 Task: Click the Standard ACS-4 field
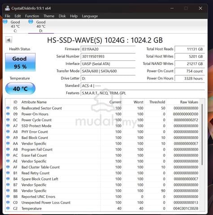(x=143, y=86)
